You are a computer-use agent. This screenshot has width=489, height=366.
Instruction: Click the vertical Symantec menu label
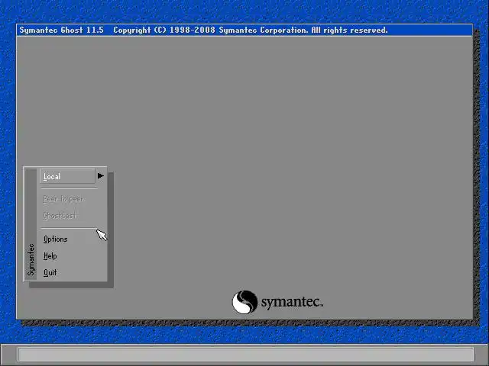pyautogui.click(x=31, y=259)
